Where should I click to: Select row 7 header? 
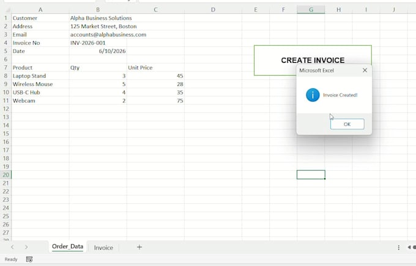pos(6,68)
